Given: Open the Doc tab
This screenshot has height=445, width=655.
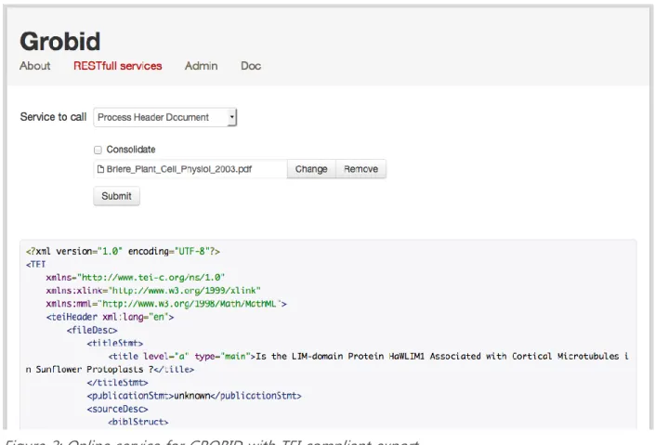Looking at the screenshot, I should [251, 66].
